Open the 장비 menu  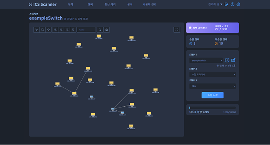pos(90,4)
